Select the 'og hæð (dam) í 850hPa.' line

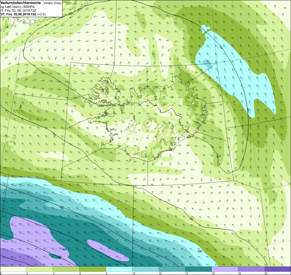[18, 7]
